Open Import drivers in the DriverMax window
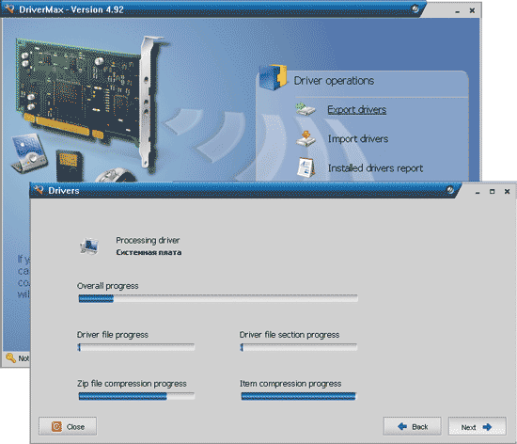The image size is (517, 444). tap(358, 139)
